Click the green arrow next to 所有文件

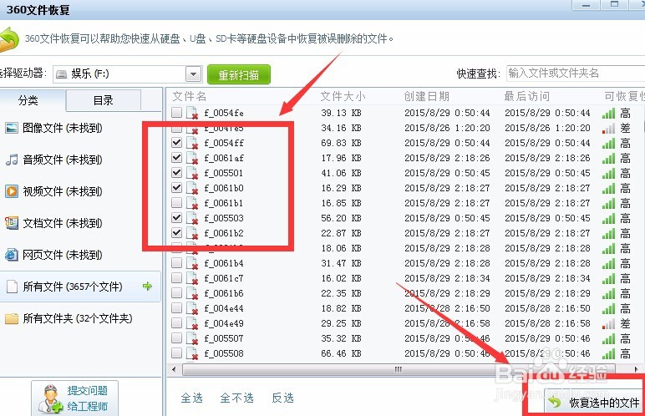click(x=147, y=286)
